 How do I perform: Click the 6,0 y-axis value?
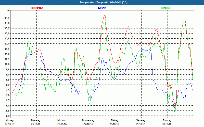tap(8, 105)
